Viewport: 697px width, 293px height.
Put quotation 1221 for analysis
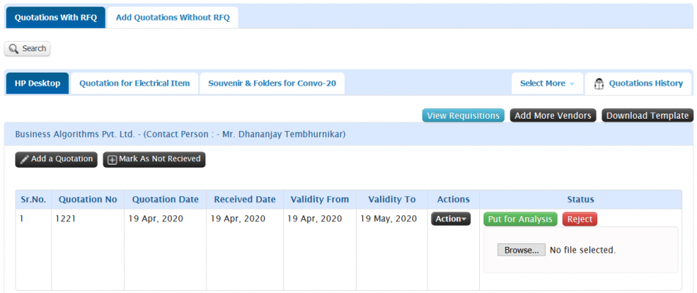(520, 219)
